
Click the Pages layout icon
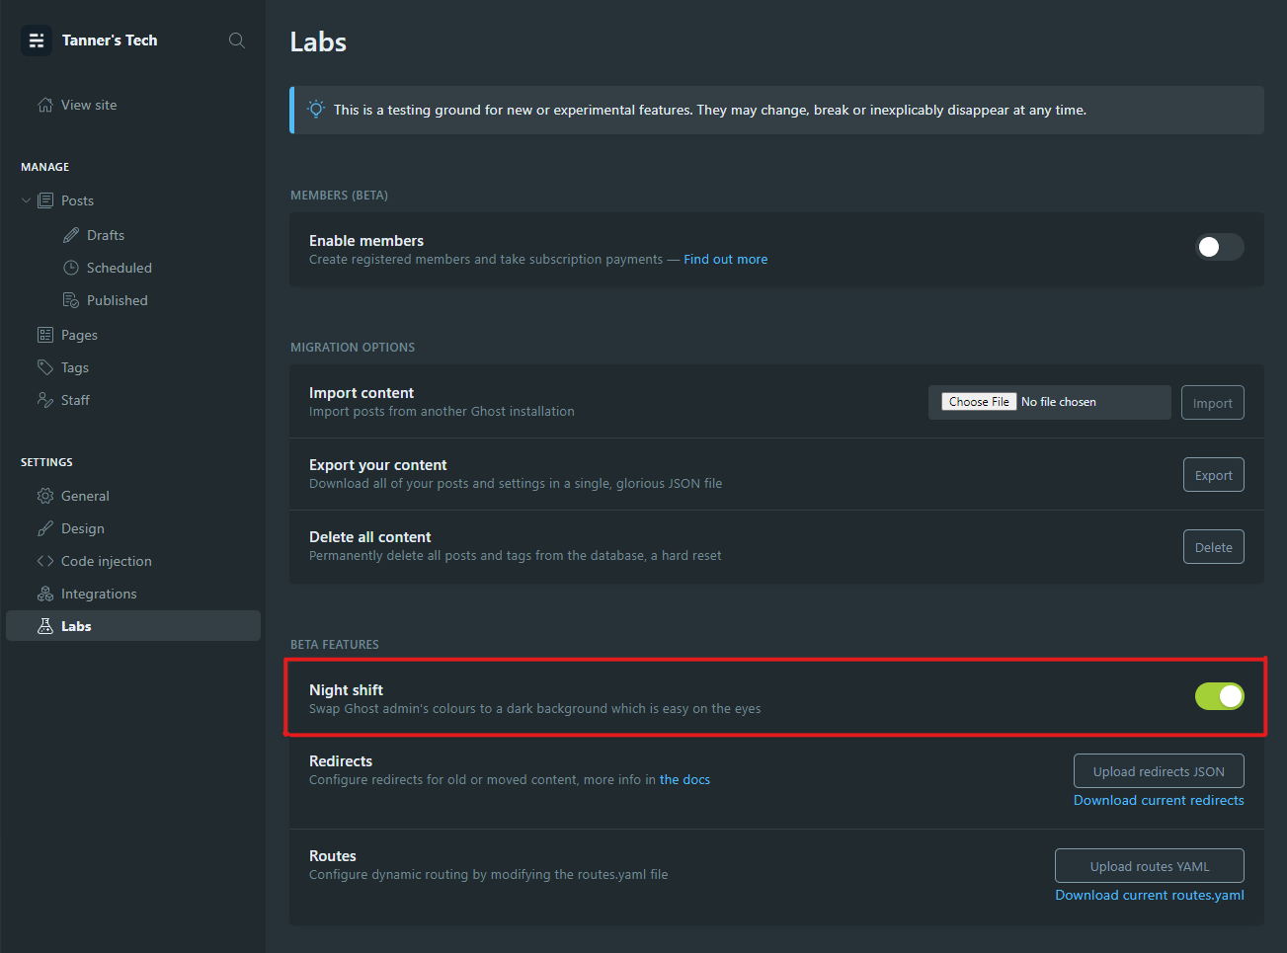tap(45, 335)
